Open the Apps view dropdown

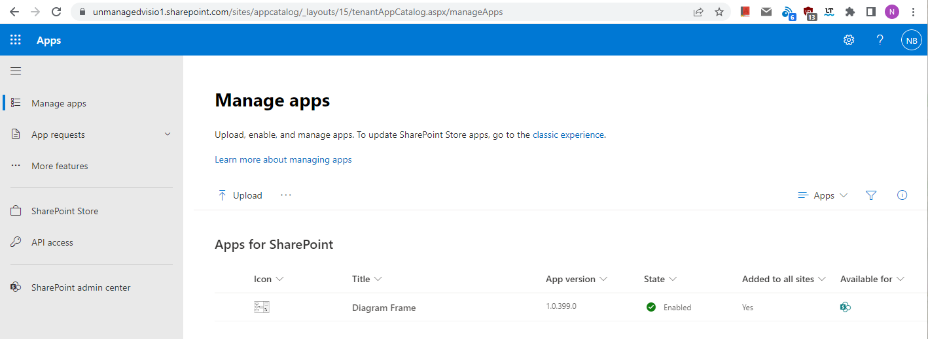click(x=823, y=195)
